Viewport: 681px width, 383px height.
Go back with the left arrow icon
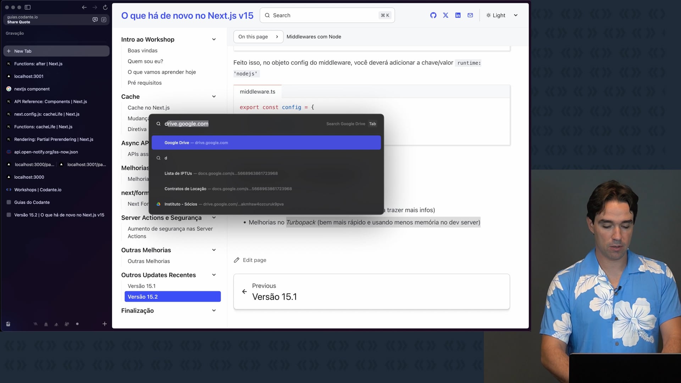pos(84,7)
